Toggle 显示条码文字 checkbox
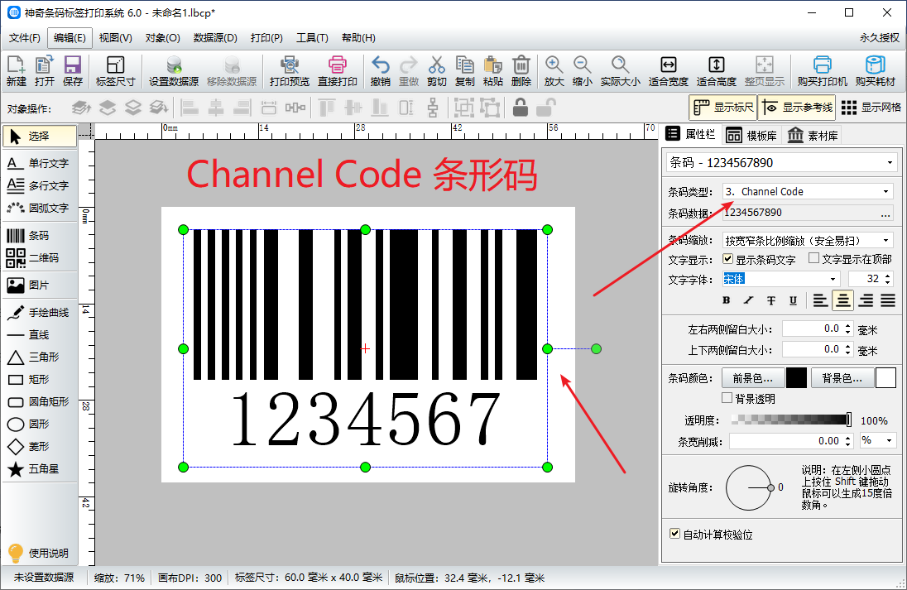 pos(728,258)
